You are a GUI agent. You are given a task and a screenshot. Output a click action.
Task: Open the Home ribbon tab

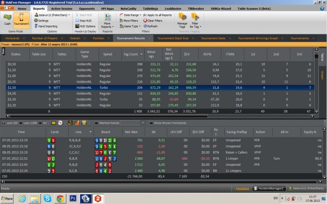click(22, 8)
